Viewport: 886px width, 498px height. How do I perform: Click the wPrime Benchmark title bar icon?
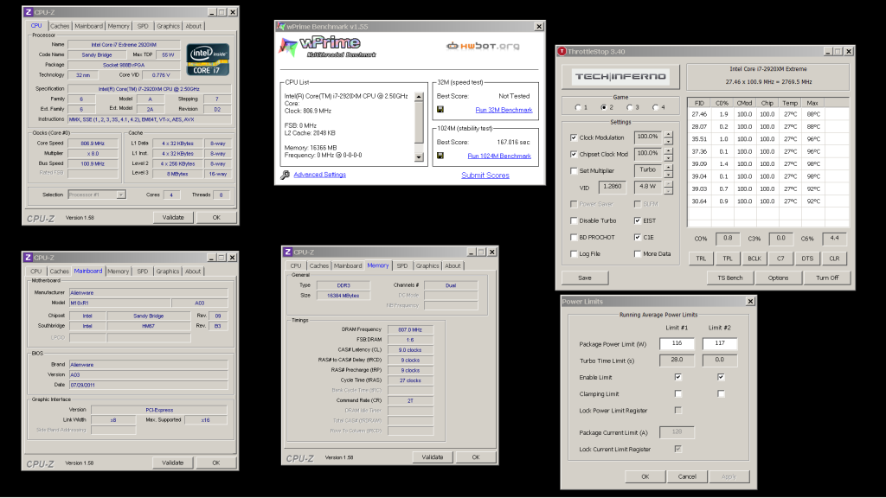click(281, 27)
